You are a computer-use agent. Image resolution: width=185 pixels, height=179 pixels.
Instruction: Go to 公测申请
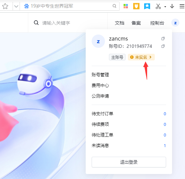(x=100, y=96)
